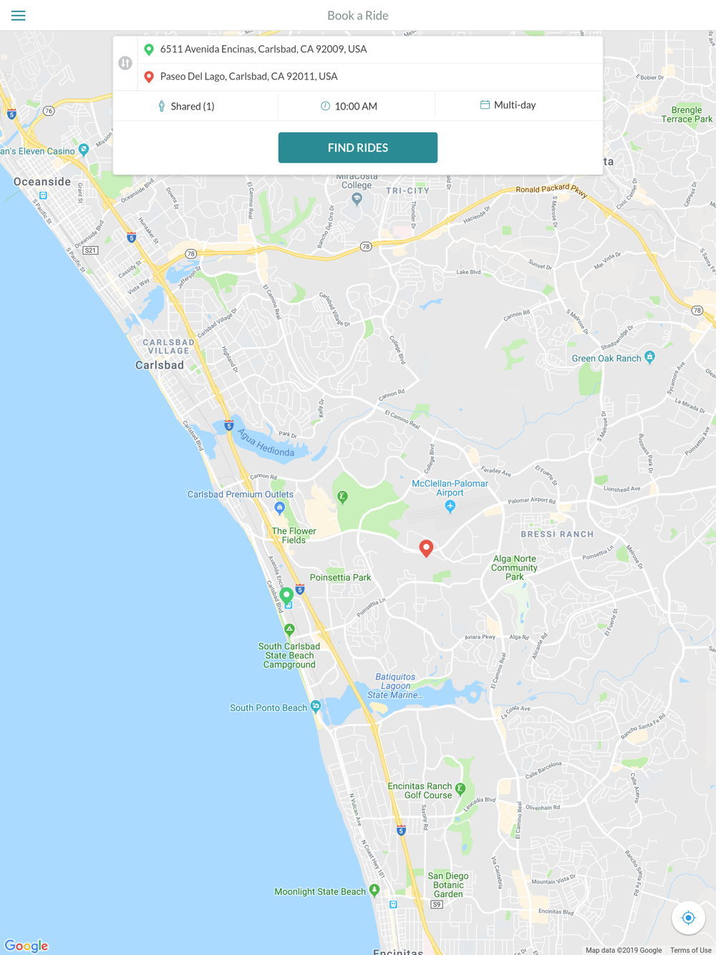This screenshot has width=716, height=955.
Task: Select the McClellan-Palomar Airport map icon
Action: [x=450, y=506]
